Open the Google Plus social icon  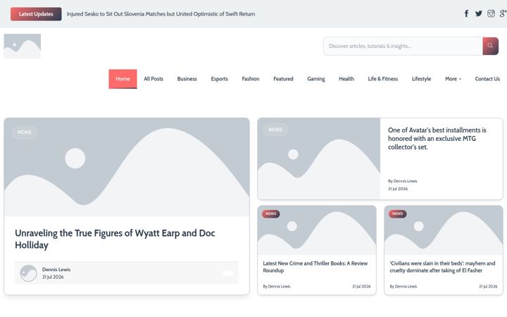[x=503, y=13]
